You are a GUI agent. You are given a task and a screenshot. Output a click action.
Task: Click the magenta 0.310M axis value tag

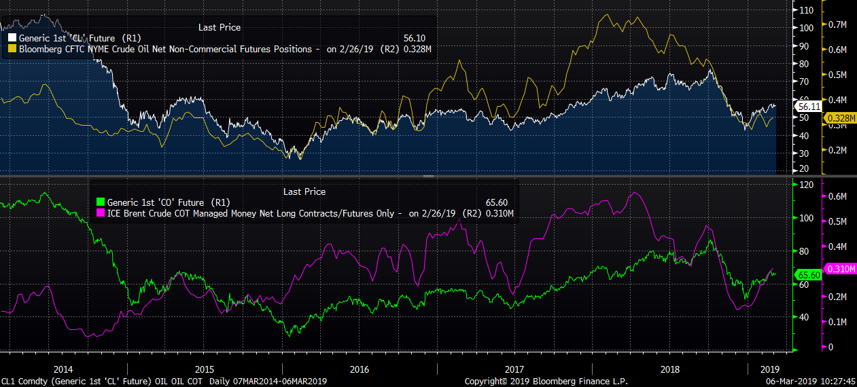pos(838,270)
